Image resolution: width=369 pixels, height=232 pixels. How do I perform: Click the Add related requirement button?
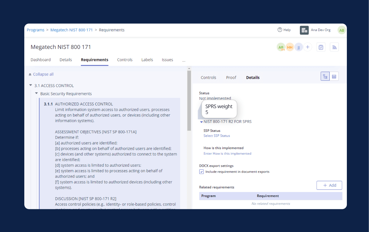(329, 185)
